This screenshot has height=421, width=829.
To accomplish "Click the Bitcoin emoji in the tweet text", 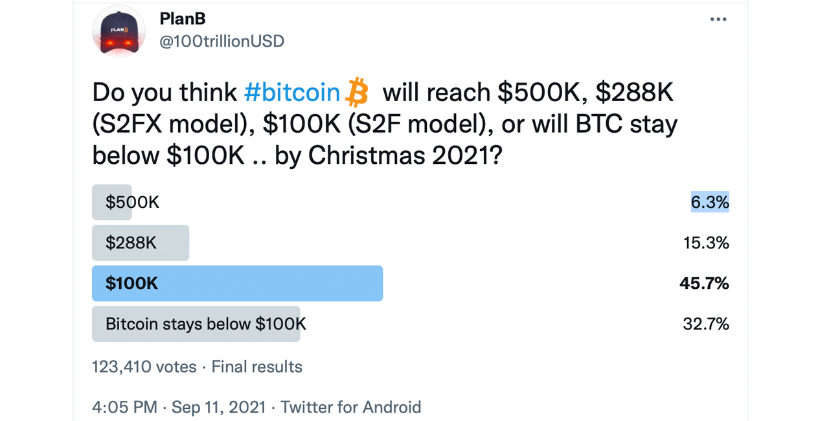I will [357, 91].
